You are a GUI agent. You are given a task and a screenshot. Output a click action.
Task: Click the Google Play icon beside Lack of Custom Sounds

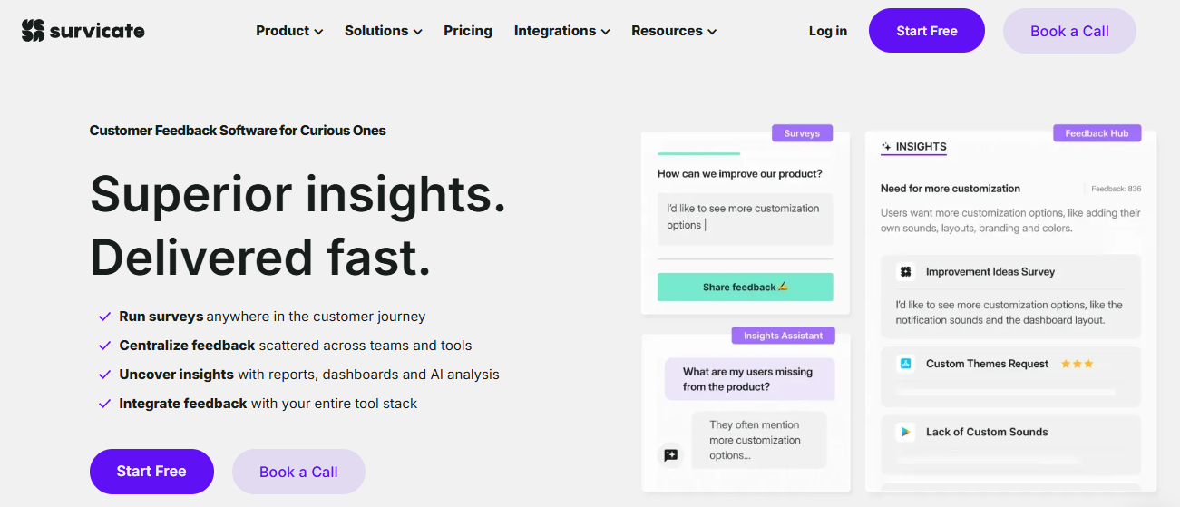tap(905, 432)
